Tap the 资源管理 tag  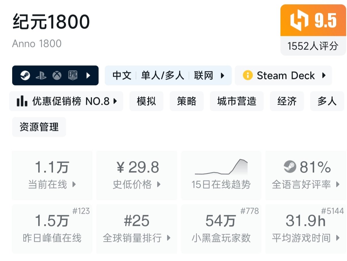pos(39,127)
